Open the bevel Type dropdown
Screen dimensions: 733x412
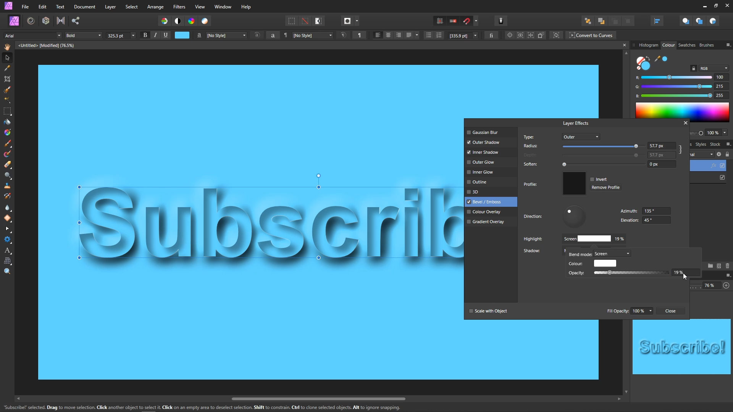[581, 137]
